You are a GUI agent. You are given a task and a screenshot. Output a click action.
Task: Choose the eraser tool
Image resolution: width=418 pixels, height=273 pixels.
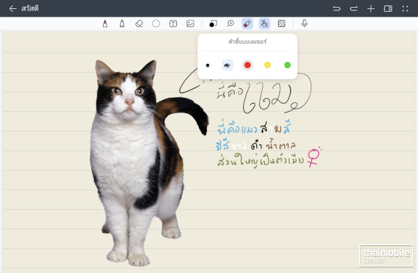[x=139, y=24]
